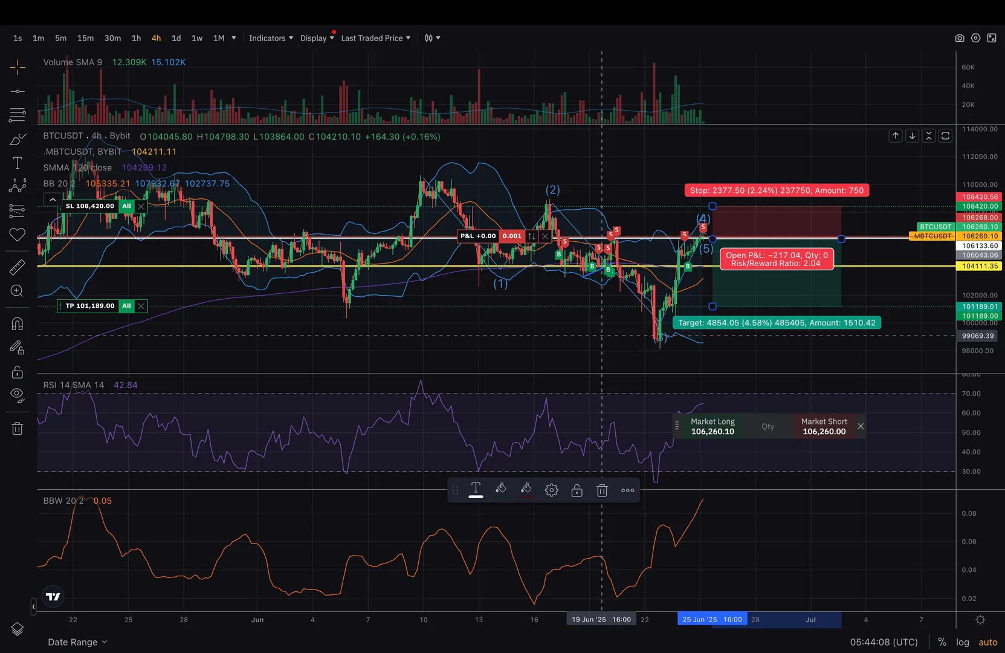
Task: Select the horizontal line drawing tool
Action: click(18, 91)
